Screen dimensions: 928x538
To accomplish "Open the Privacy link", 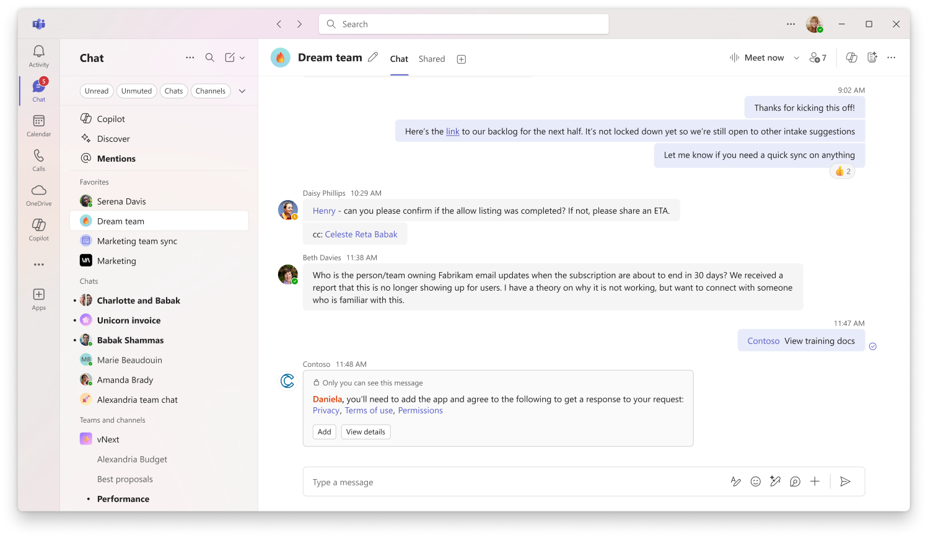I will [326, 410].
